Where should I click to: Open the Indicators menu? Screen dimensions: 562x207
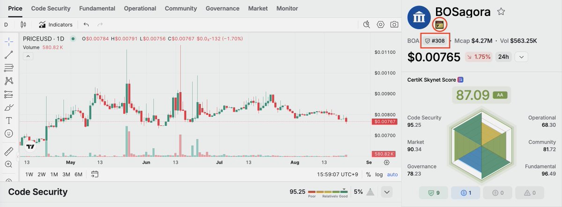pos(56,24)
